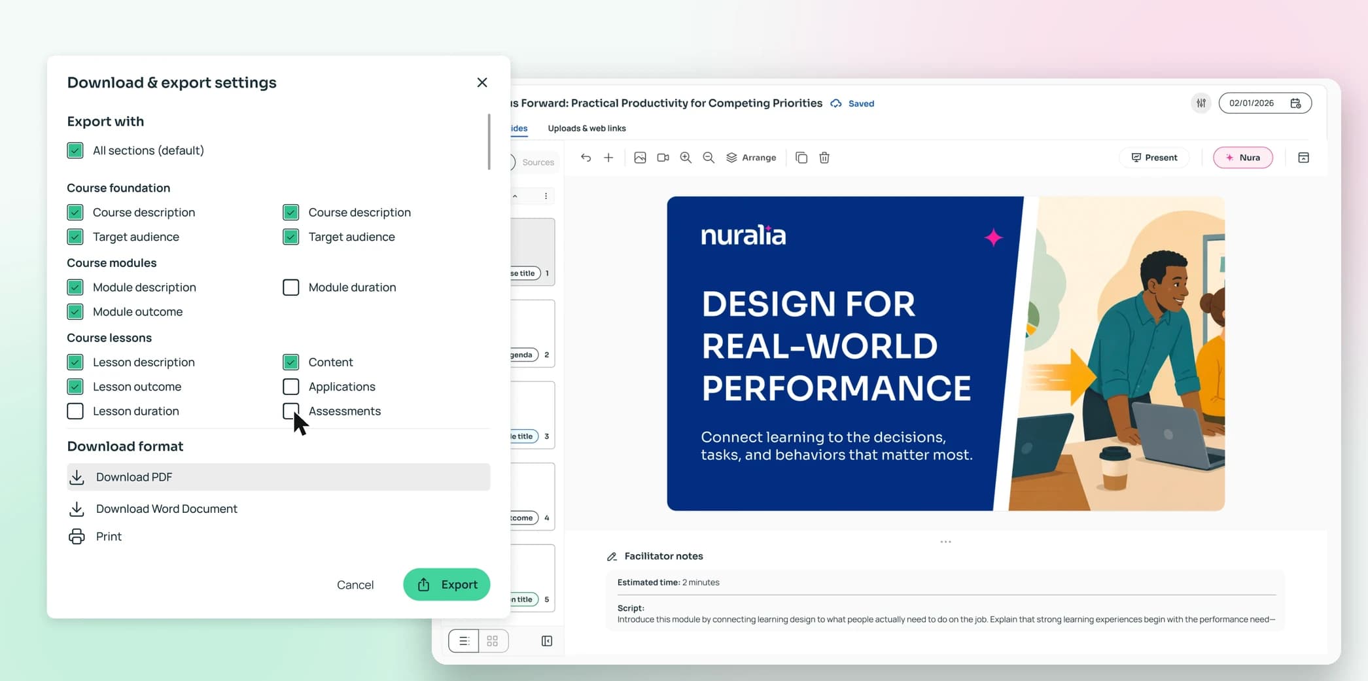Insert a video using the camera icon
The height and width of the screenshot is (681, 1368).
click(663, 158)
